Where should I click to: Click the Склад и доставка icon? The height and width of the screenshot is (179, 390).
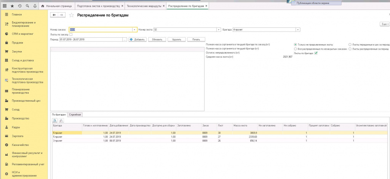click(x=7, y=61)
